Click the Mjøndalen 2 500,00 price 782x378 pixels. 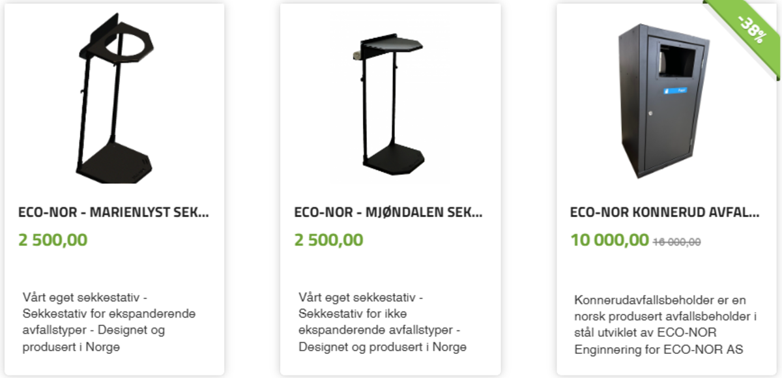(328, 240)
